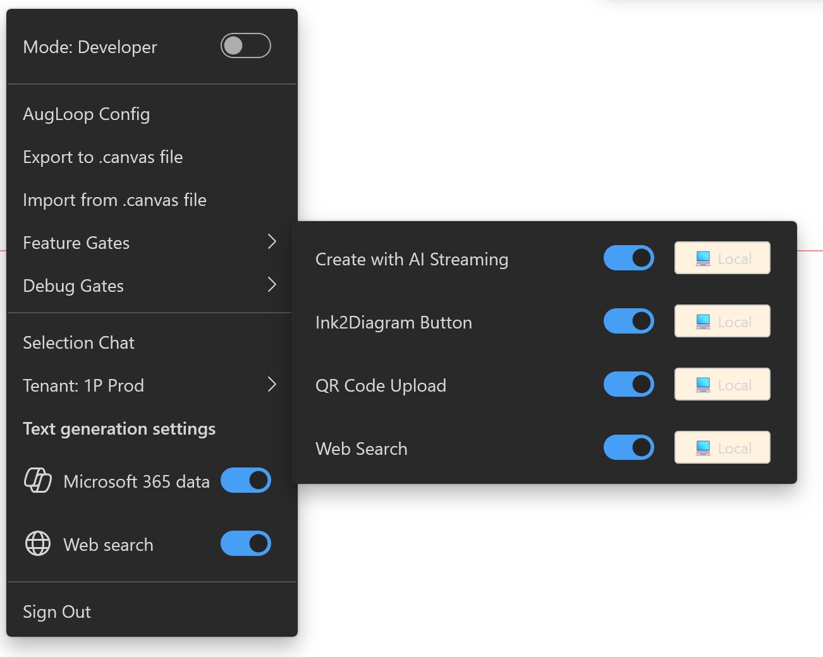Click Sign Out
This screenshot has width=823, height=657.
point(56,612)
